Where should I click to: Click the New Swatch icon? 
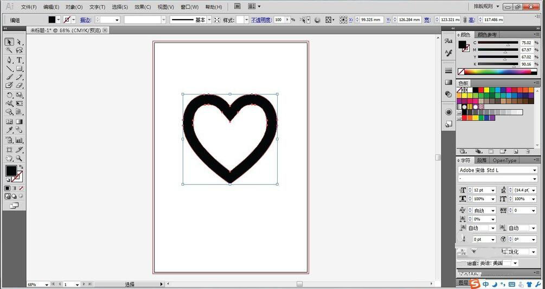tap(516, 151)
